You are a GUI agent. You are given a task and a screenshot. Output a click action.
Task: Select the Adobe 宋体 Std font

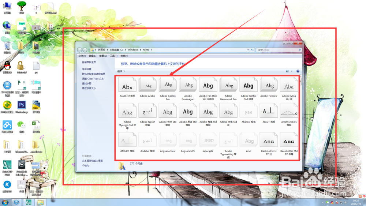coord(228,115)
